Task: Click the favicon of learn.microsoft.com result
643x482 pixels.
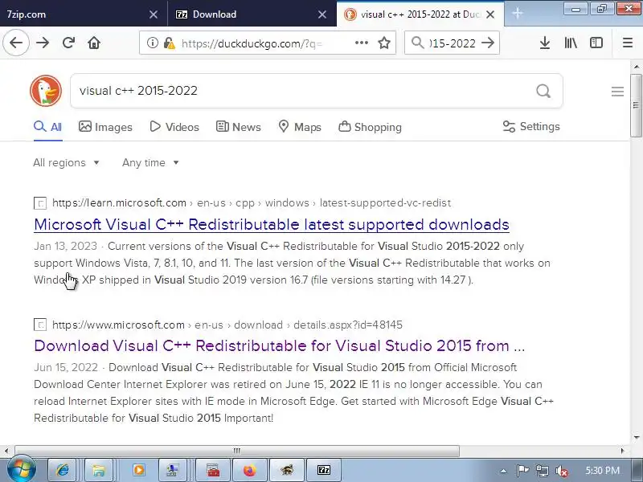Action: [x=39, y=203]
